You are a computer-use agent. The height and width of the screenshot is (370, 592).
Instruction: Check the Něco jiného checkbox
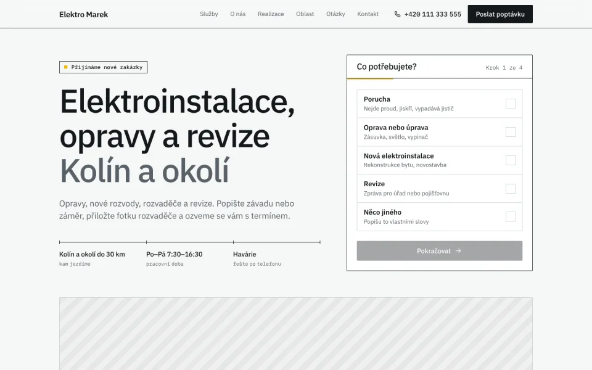click(x=511, y=216)
